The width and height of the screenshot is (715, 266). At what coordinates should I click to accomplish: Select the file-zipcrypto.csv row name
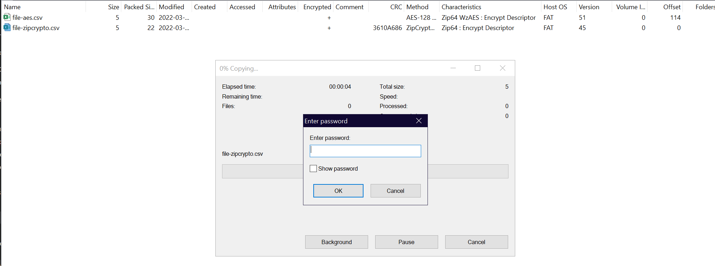click(x=36, y=28)
